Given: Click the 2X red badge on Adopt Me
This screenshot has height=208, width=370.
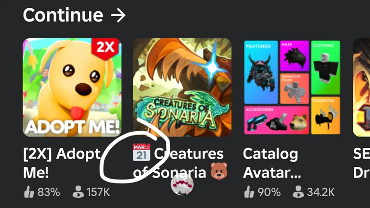Looking at the screenshot, I should point(105,48).
